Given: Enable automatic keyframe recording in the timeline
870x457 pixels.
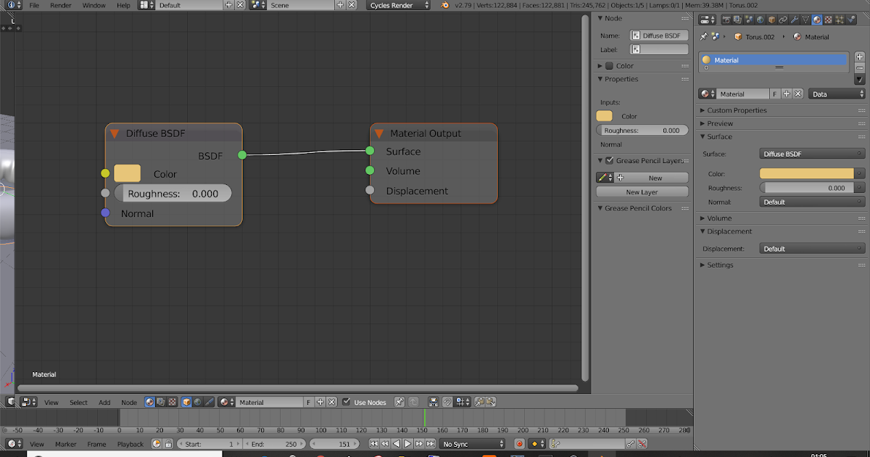Looking at the screenshot, I should (519, 443).
